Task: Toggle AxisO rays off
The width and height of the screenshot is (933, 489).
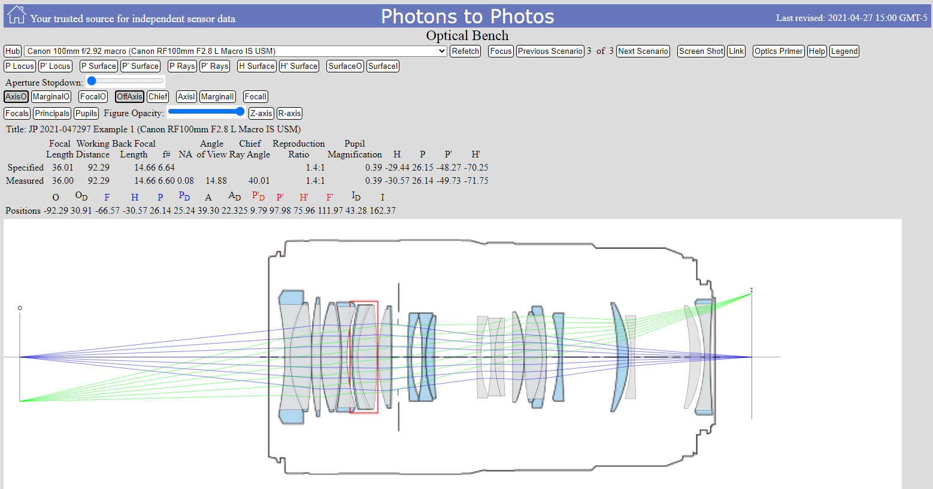Action: point(16,97)
